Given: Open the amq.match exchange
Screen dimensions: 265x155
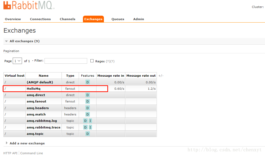Looking at the screenshot, I should click(x=36, y=114).
